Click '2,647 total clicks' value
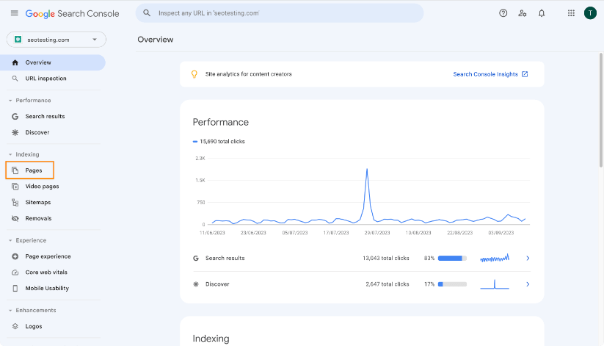 click(x=387, y=284)
